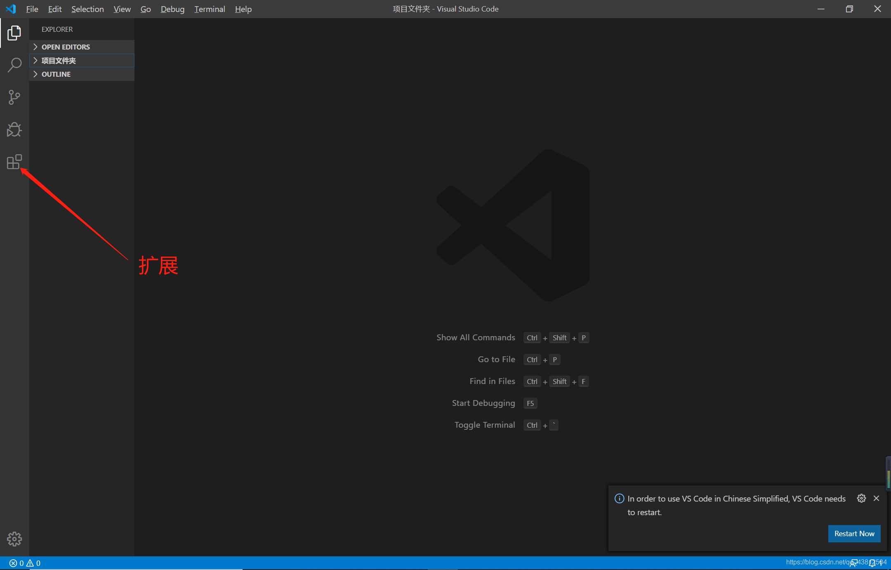Click the Show All Commands hint text
Viewport: 891px width, 570px height.
pyautogui.click(x=476, y=337)
